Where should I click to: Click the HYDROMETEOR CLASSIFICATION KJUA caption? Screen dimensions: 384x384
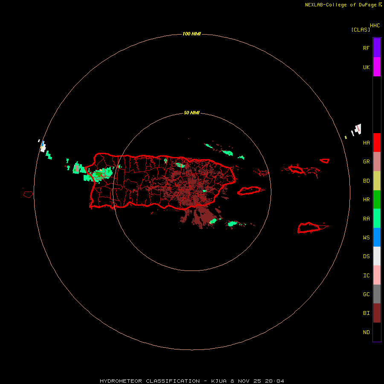[x=192, y=381]
